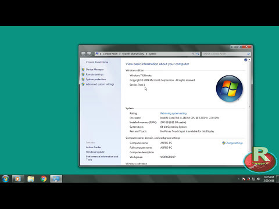Open Performance Information and Tools link
The image size is (279, 209).
click(x=102, y=158)
